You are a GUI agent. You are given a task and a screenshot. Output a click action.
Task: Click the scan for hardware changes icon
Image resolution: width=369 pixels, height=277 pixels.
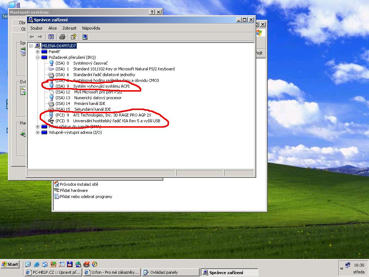[x=85, y=37]
